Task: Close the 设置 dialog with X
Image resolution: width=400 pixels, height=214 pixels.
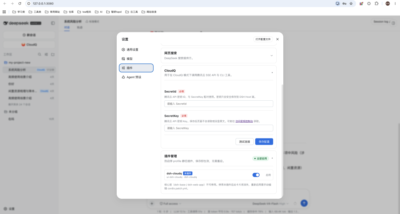Action: click(x=277, y=39)
